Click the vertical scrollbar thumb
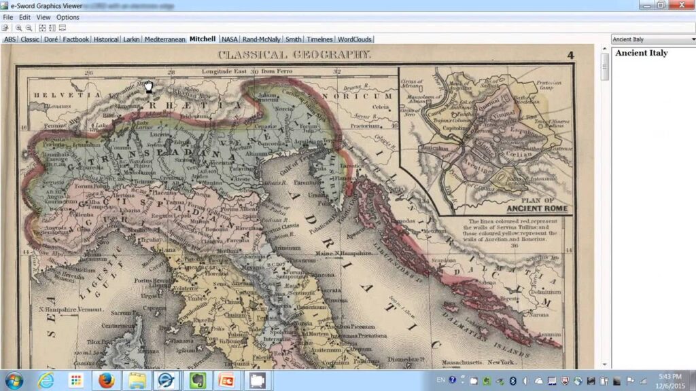 [604, 67]
